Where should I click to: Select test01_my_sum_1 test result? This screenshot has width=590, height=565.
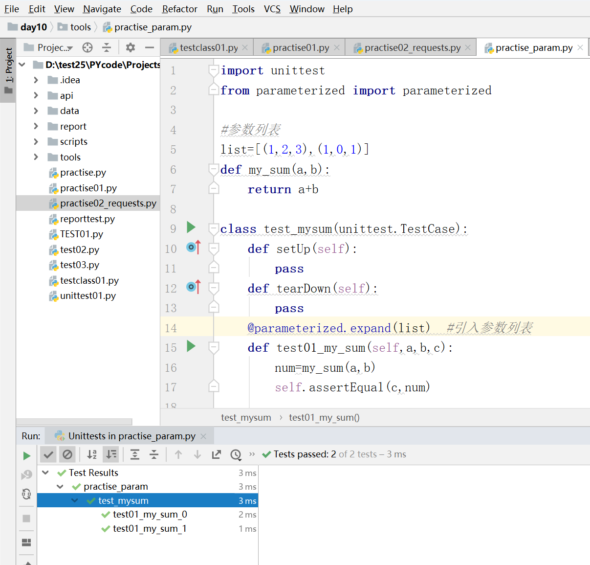(150, 528)
